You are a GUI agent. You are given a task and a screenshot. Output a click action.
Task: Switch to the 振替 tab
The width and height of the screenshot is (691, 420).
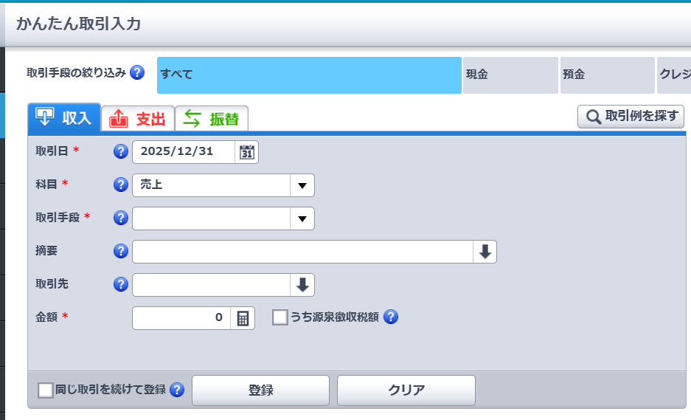212,118
